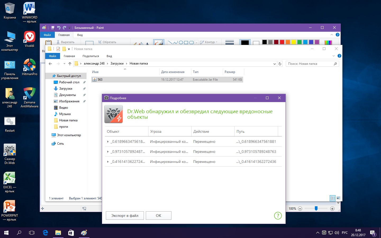The width and height of the screenshot is (381, 238).
Task: Click the Экспорт в файл button
Action: click(x=125, y=216)
